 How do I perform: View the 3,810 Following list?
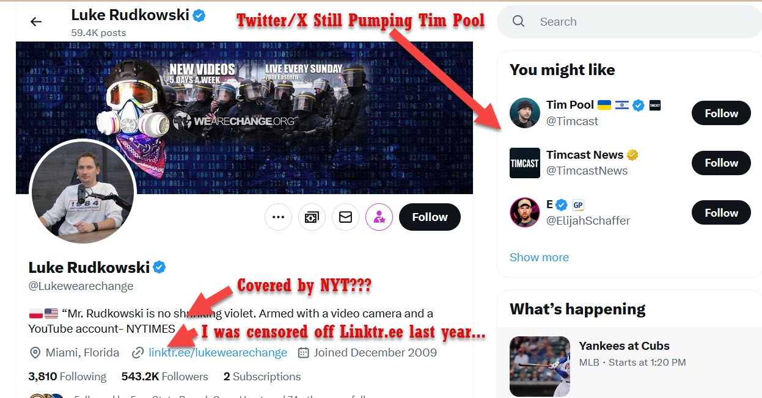(67, 377)
